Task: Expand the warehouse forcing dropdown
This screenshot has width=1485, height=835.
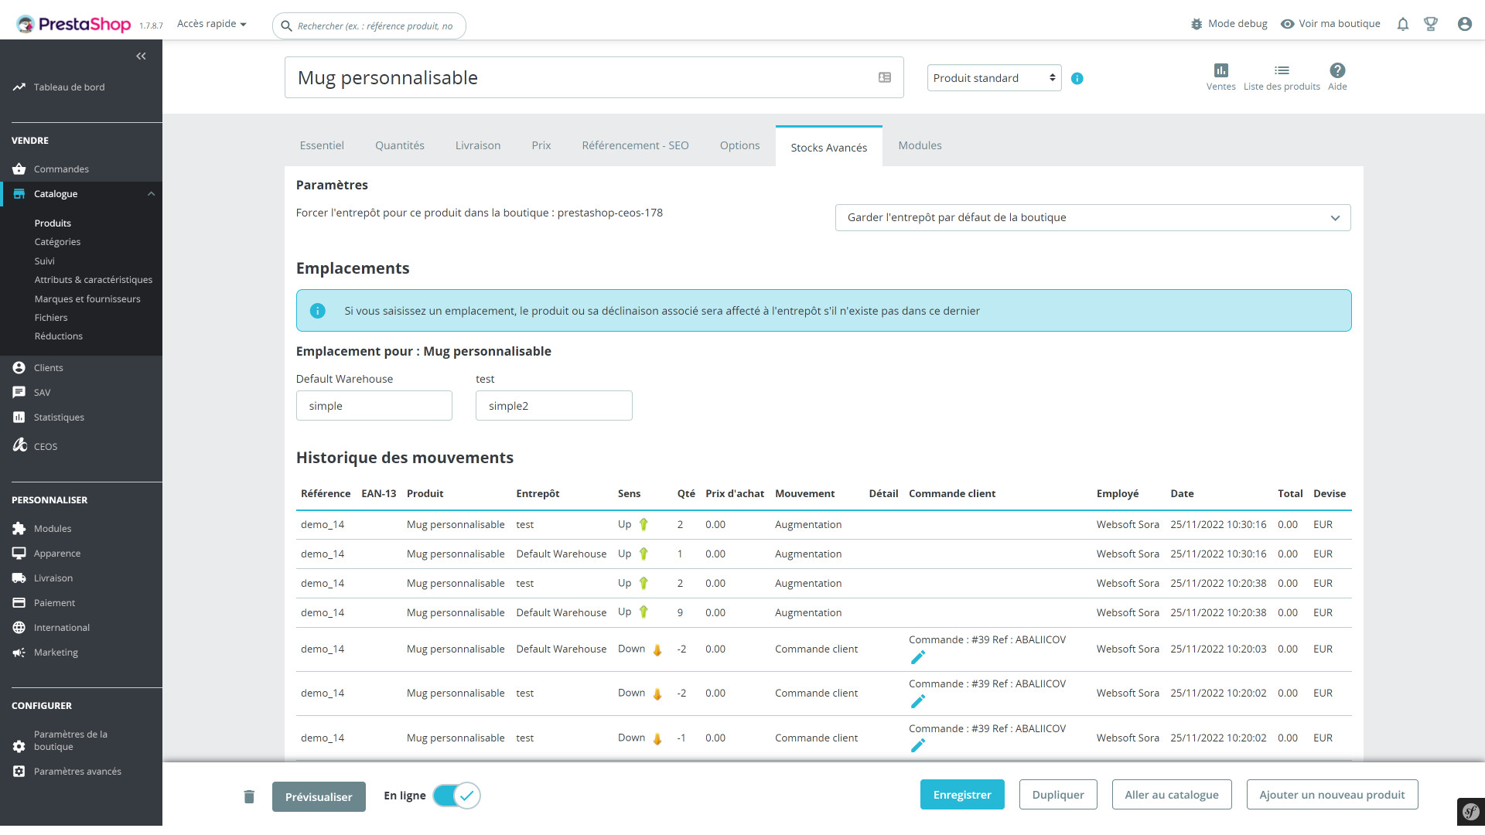Action: click(x=1092, y=217)
